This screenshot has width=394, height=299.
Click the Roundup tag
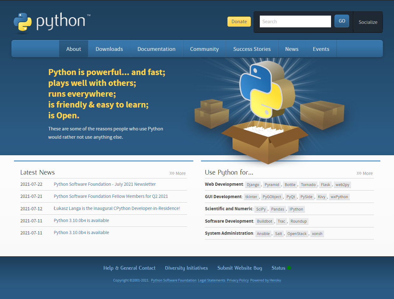click(299, 221)
